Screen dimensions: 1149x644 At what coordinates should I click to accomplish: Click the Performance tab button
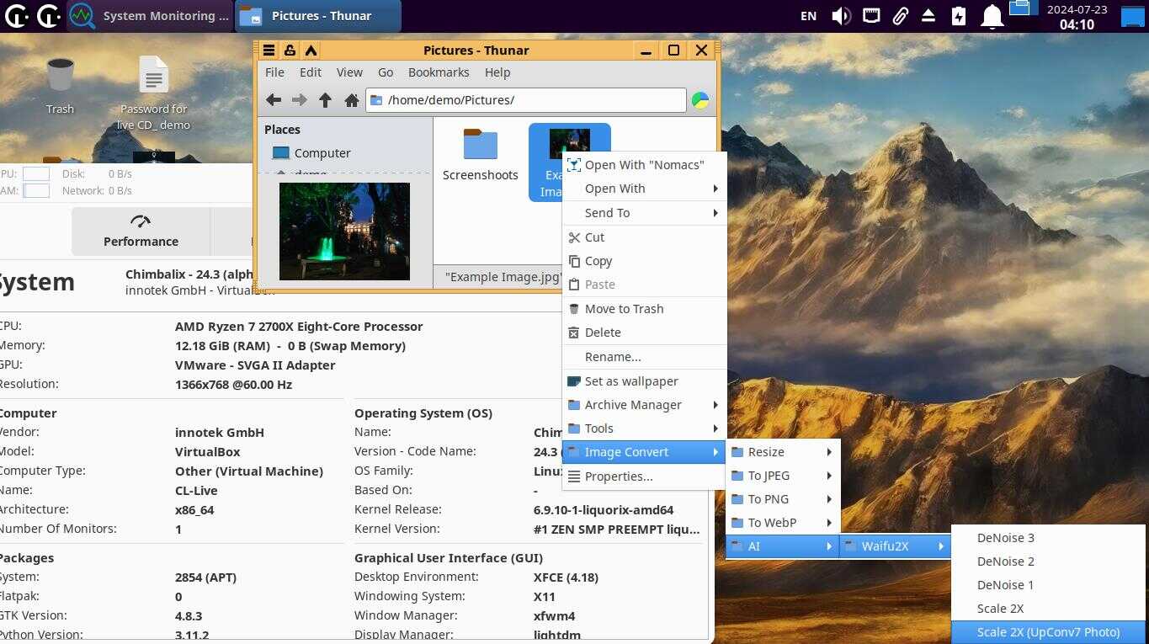point(141,231)
